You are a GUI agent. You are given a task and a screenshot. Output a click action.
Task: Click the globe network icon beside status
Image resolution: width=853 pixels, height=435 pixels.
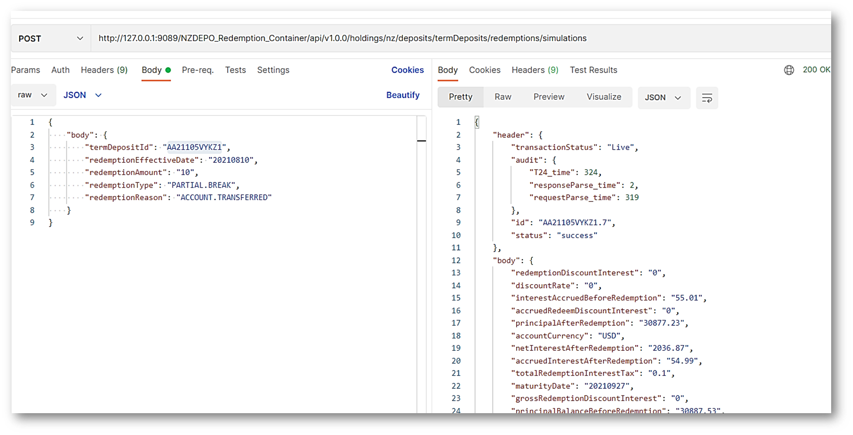[x=789, y=70]
